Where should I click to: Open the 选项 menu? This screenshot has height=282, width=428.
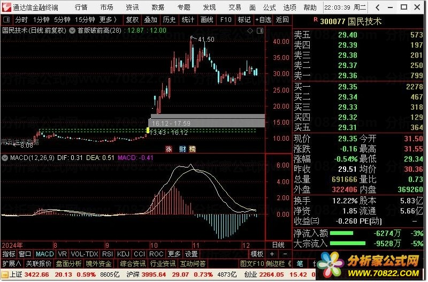[289, 7]
